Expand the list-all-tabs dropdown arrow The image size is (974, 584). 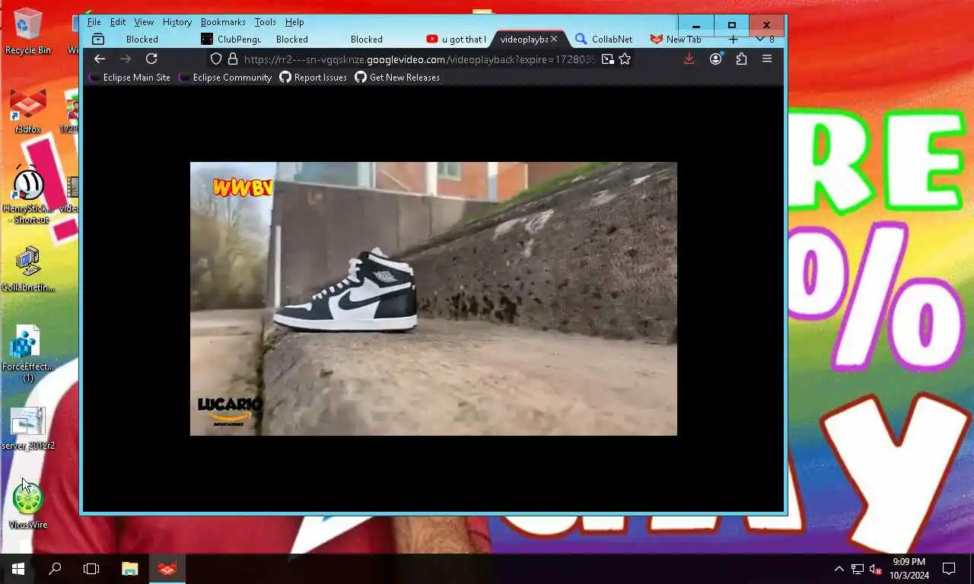tap(759, 39)
